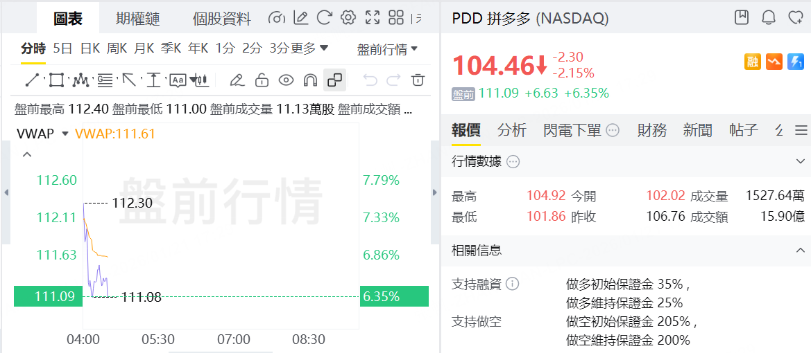Select the Fibonacci lines drawing tool
The height and width of the screenshot is (353, 811).
pos(105,80)
